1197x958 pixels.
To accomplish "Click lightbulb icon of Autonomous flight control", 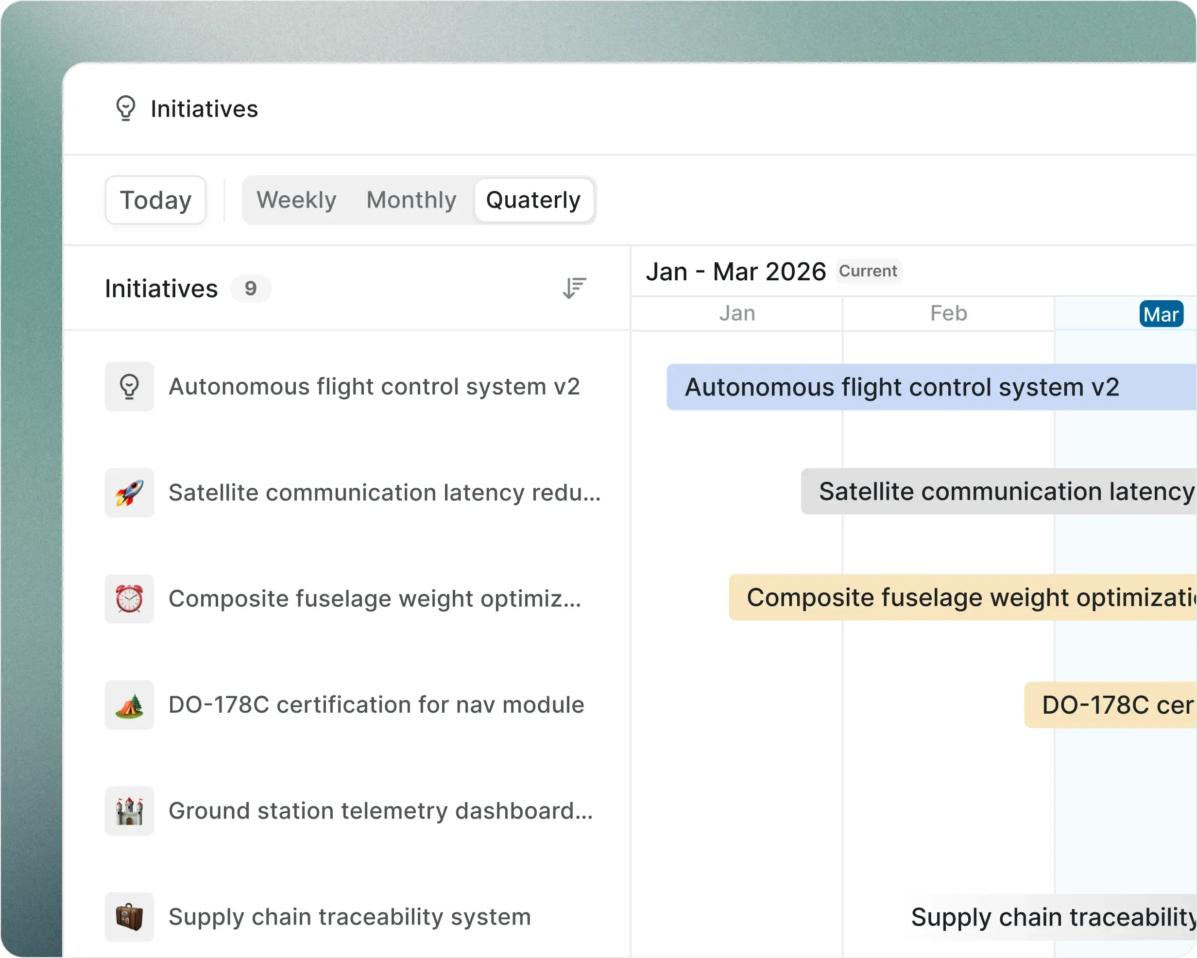I will [x=129, y=387].
